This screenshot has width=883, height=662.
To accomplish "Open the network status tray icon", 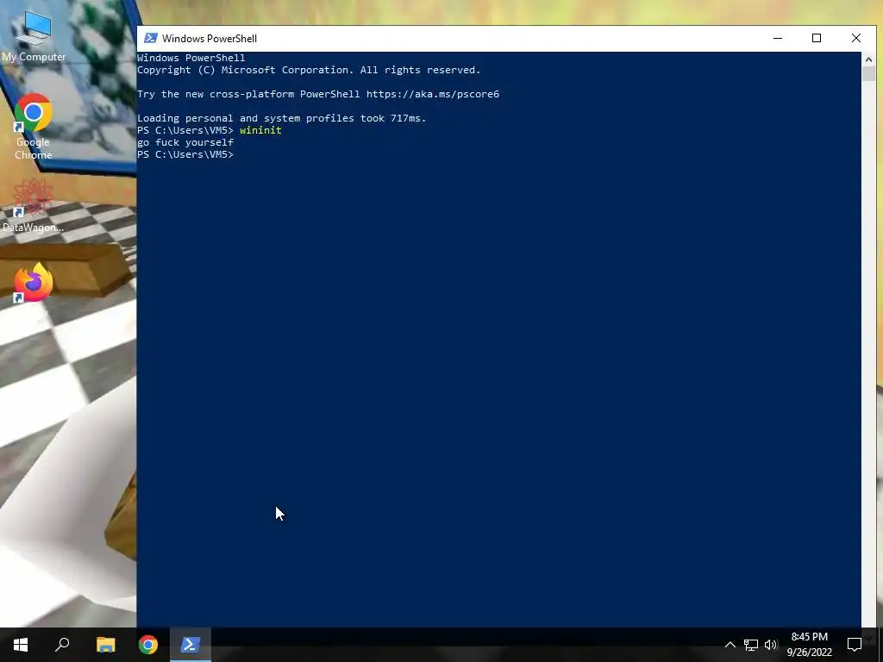I will pyautogui.click(x=751, y=645).
